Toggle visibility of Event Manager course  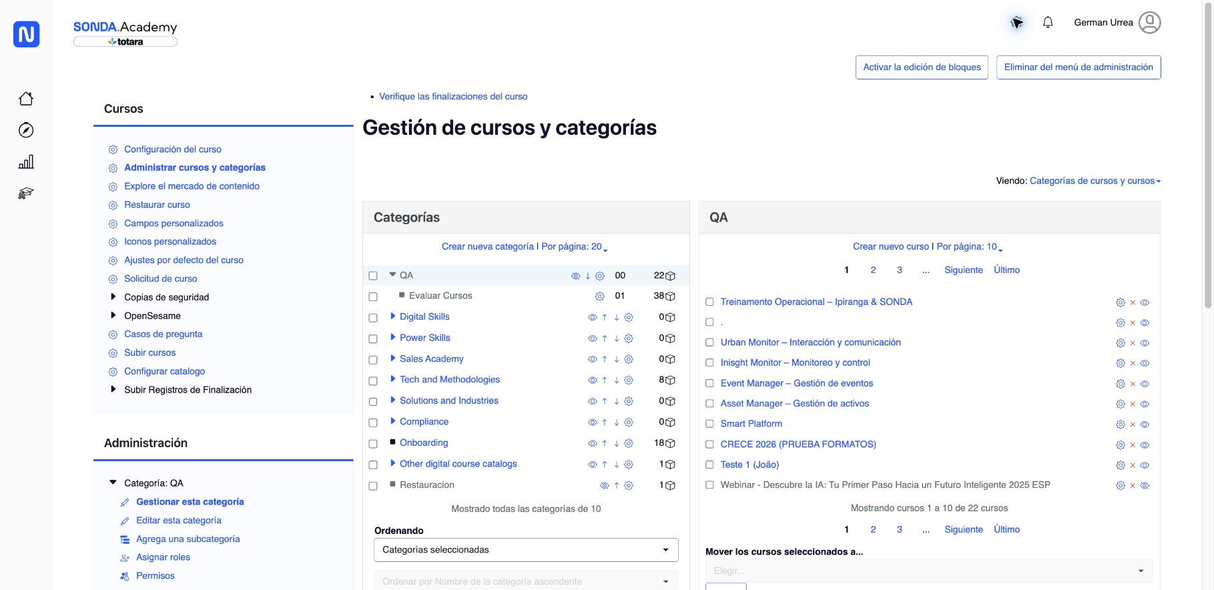coord(1145,384)
